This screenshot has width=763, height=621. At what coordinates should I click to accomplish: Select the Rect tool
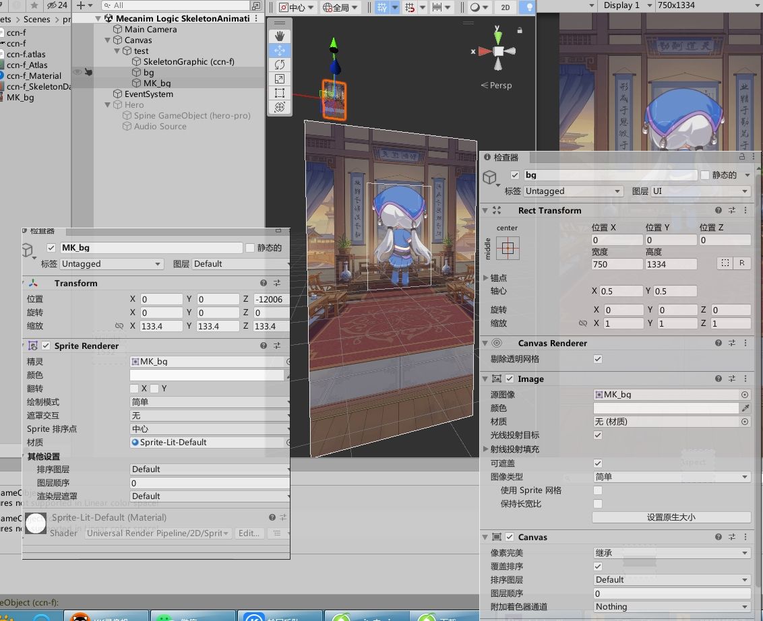tap(279, 93)
